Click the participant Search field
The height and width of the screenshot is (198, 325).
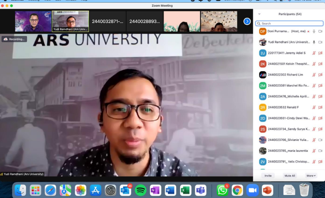(x=289, y=24)
